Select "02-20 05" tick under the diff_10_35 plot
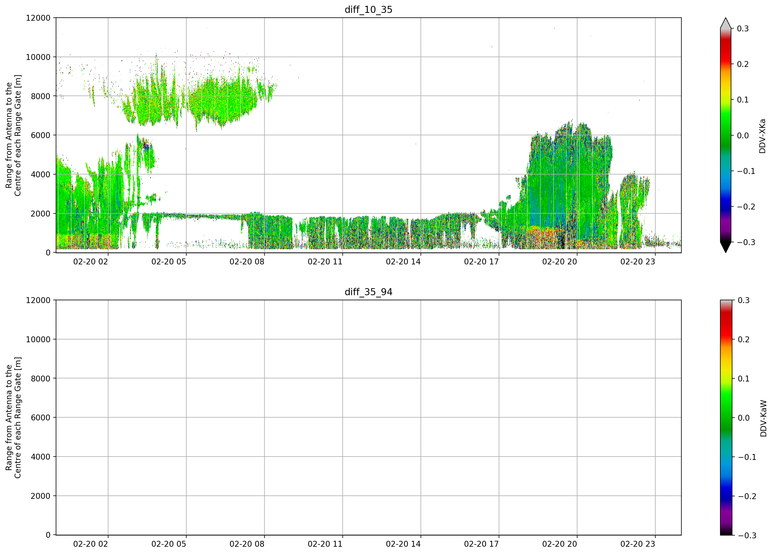The width and height of the screenshot is (773, 554). click(169, 262)
